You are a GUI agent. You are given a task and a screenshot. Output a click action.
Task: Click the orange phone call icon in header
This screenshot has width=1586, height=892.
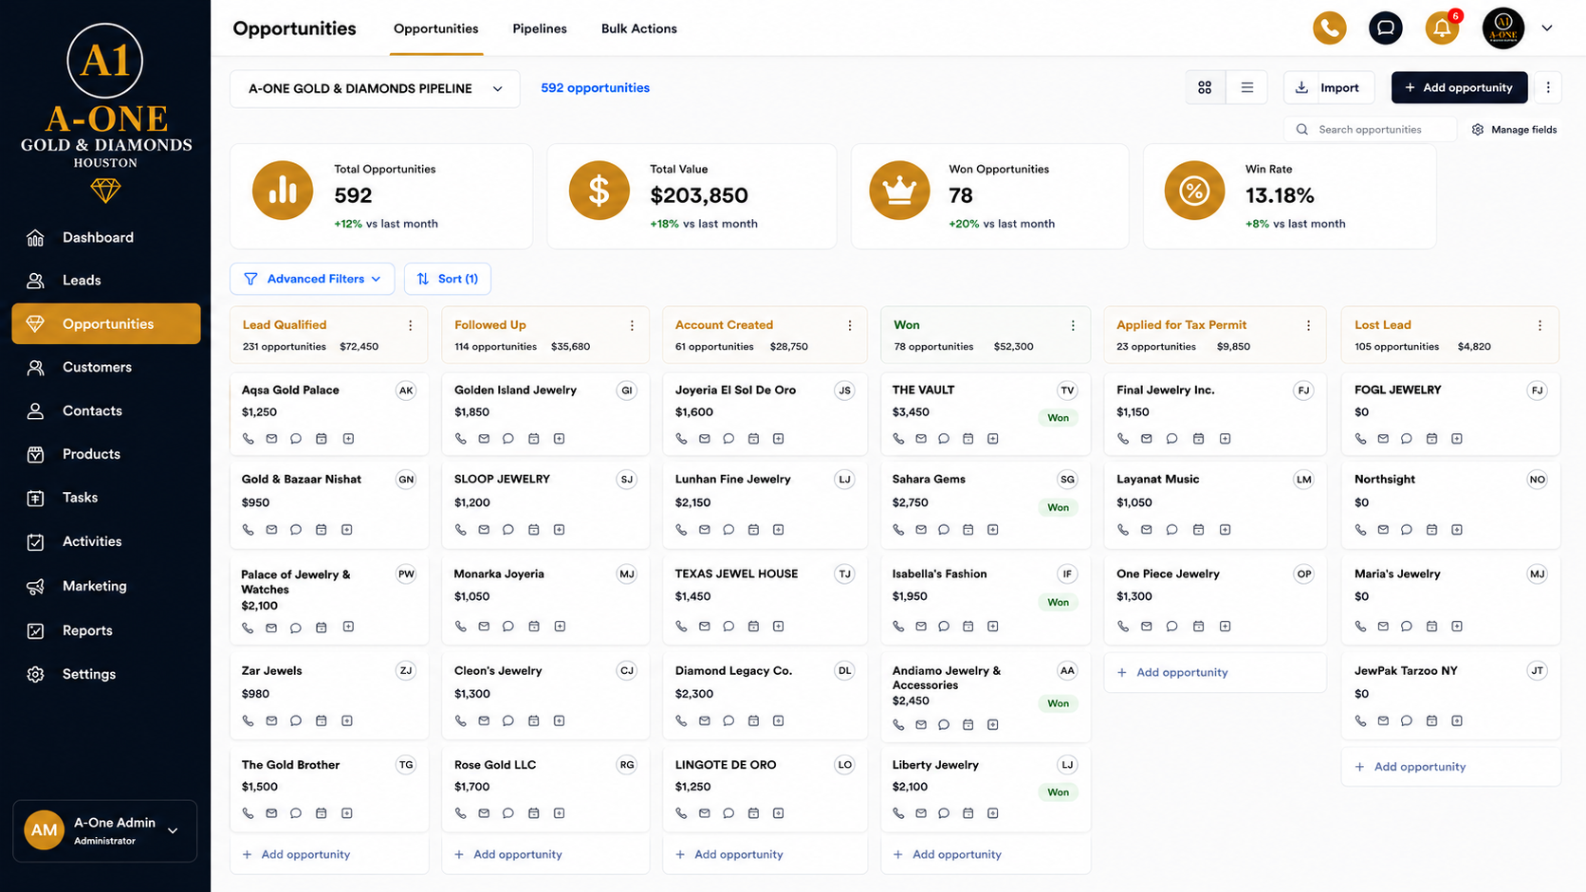(1329, 28)
